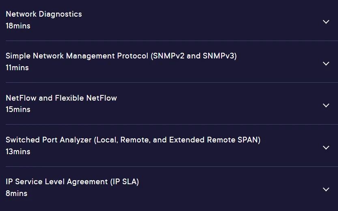
Task: Click the word Flexible in NetFlow title
Action: point(69,98)
